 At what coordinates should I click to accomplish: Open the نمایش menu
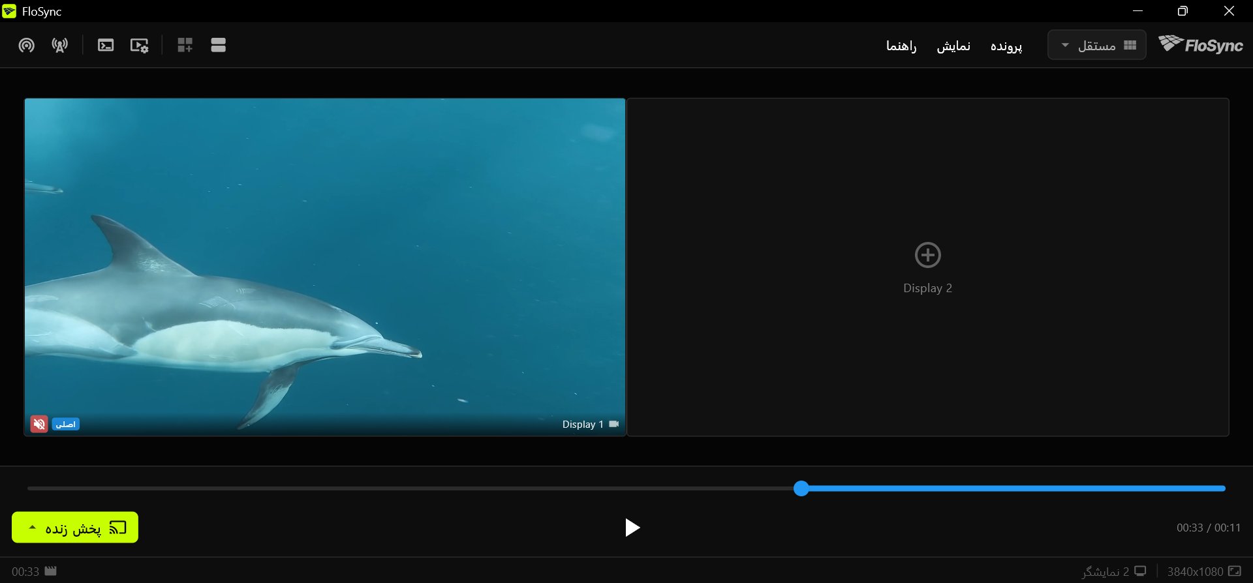point(953,46)
